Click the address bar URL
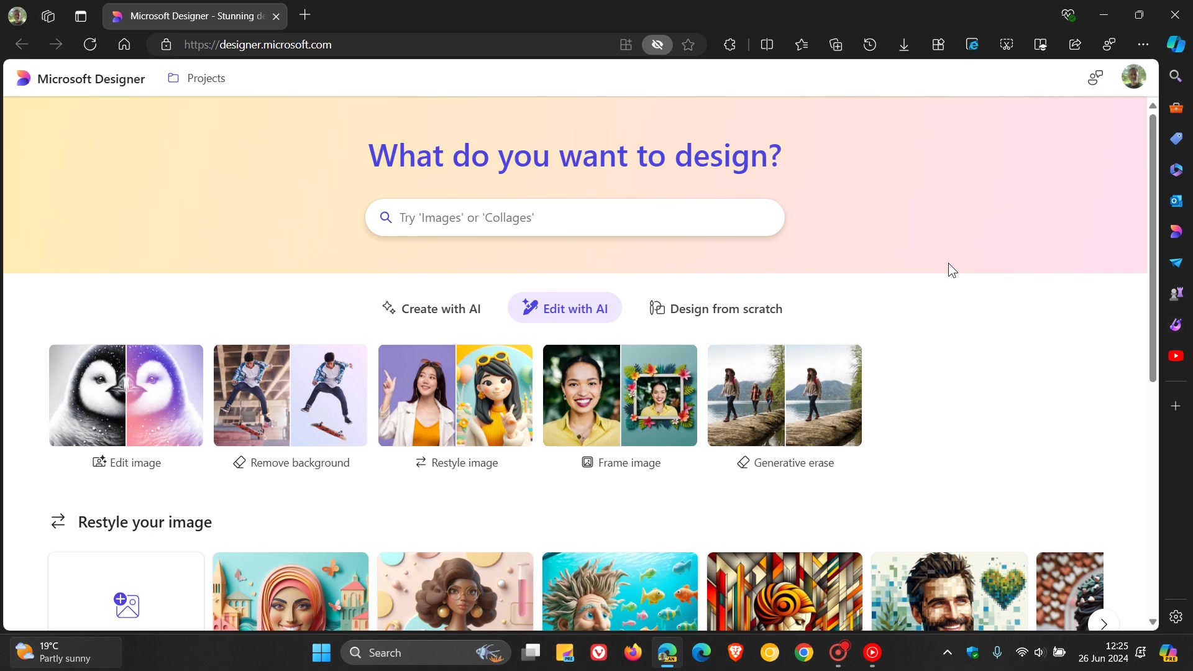Screen dimensions: 1193x671 click(x=258, y=44)
